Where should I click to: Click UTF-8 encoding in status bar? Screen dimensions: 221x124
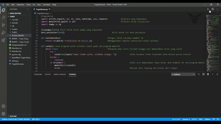click(194, 119)
